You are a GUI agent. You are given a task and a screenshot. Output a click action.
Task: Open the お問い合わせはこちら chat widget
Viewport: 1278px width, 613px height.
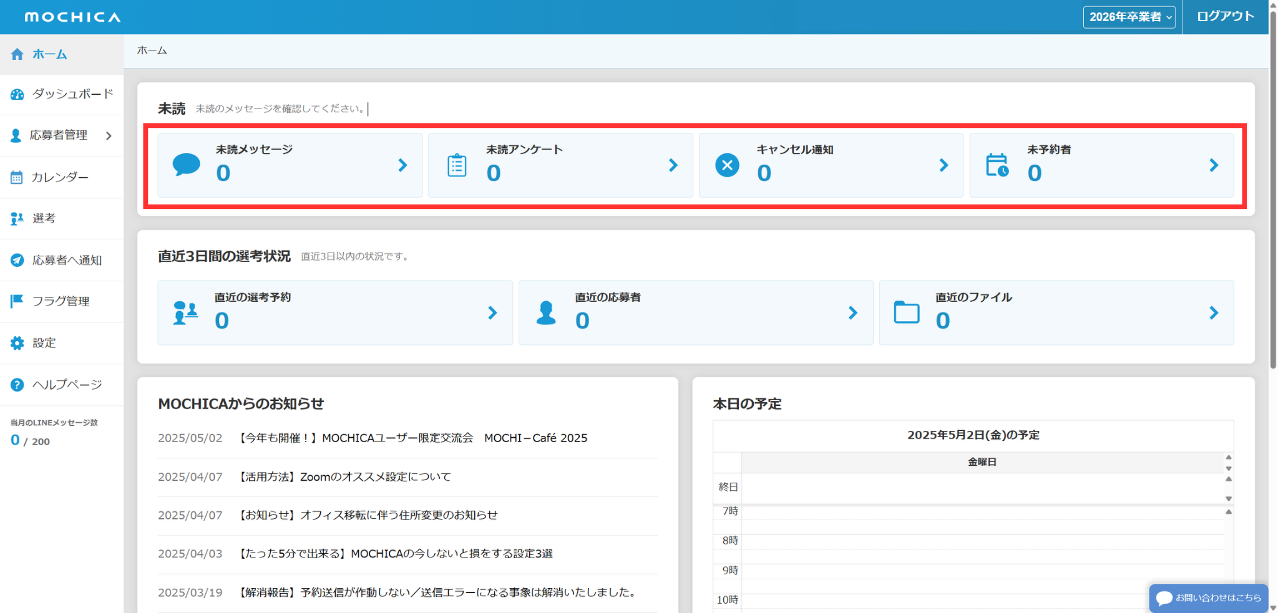(1209, 598)
